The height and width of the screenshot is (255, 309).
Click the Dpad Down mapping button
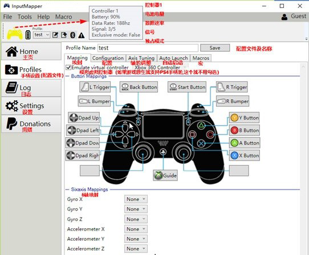point(82,143)
